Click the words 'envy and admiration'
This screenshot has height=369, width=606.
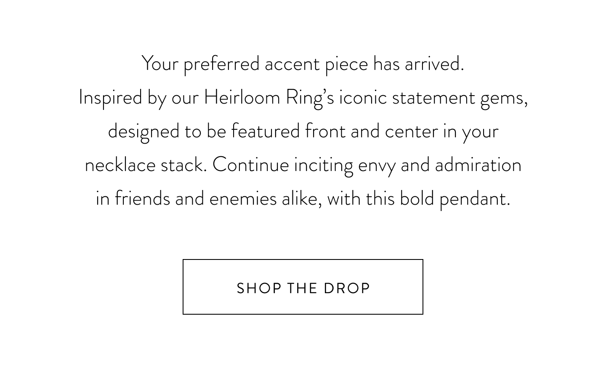(440, 166)
